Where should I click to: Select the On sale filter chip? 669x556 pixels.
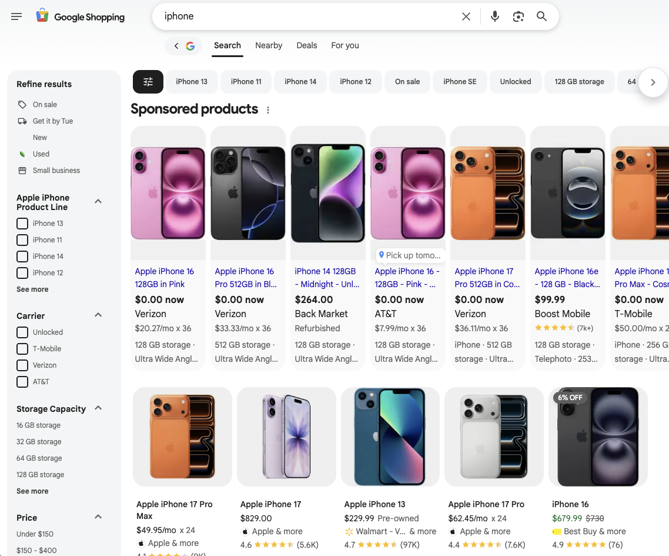coord(407,82)
